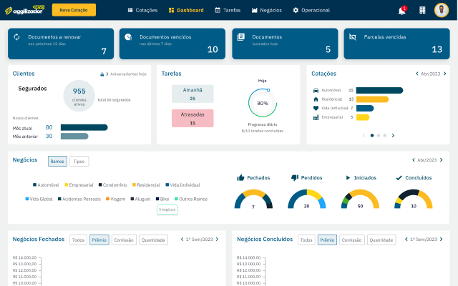
Task: Open the Operacional menu item
Action: point(311,11)
